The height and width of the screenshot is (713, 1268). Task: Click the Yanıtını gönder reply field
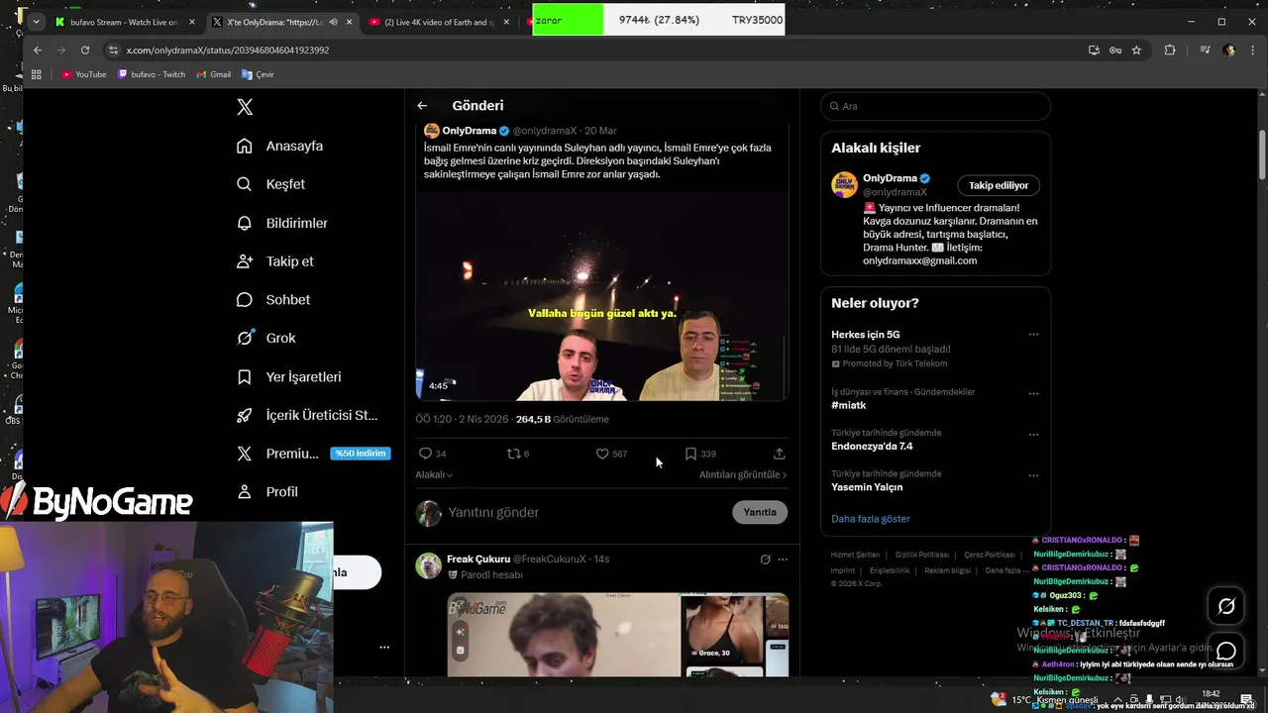[x=584, y=512]
